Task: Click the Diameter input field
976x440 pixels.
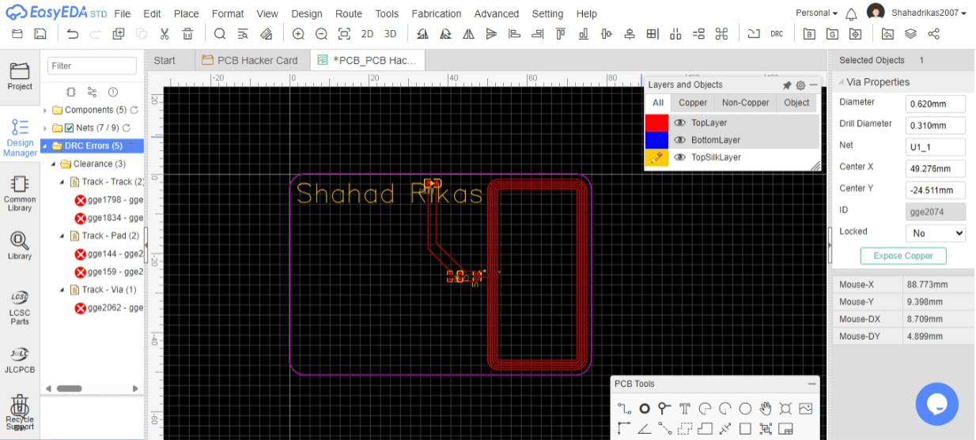Action: click(935, 103)
